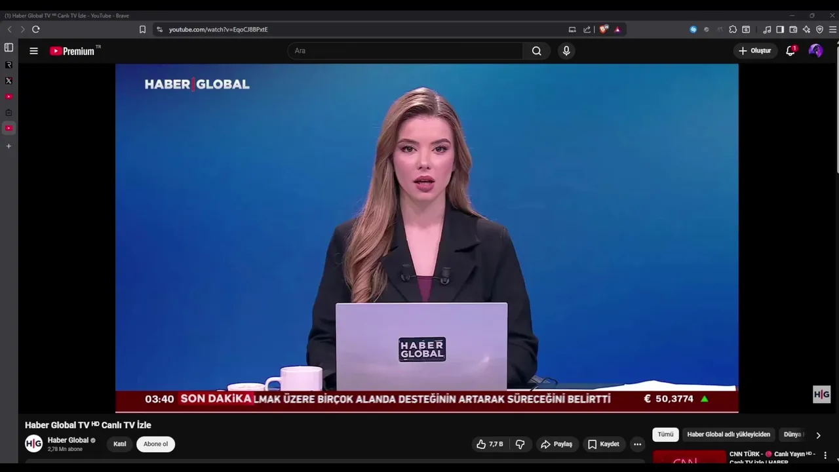839x472 pixels.
Task: Join channel with Katıl button
Action: tap(119, 444)
